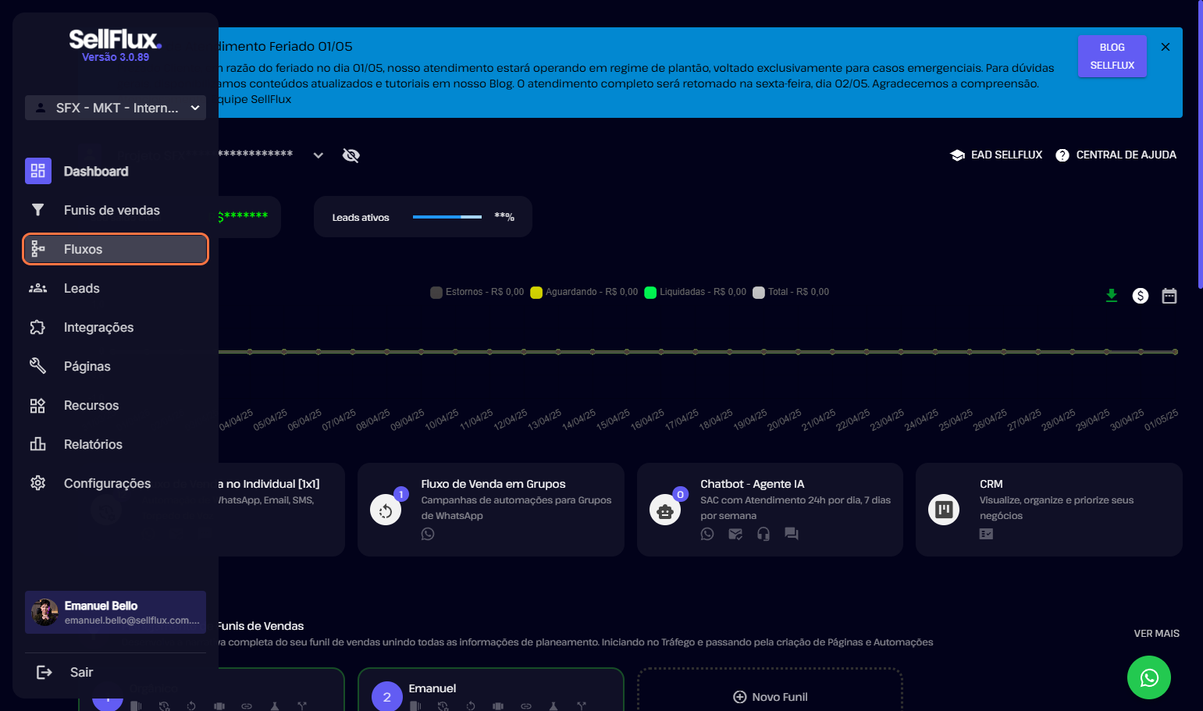Toggle Total legend swatch

(x=759, y=293)
